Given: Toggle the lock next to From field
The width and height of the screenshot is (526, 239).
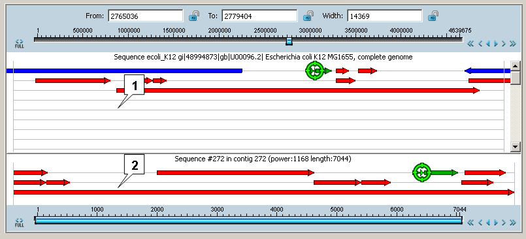Looking at the screenshot, I should tap(194, 16).
